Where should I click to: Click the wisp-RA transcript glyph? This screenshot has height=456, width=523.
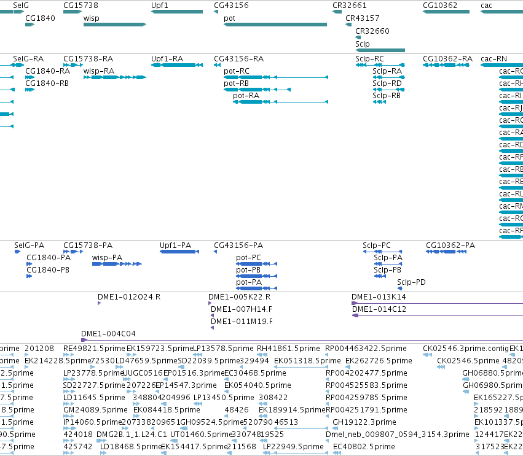click(115, 77)
